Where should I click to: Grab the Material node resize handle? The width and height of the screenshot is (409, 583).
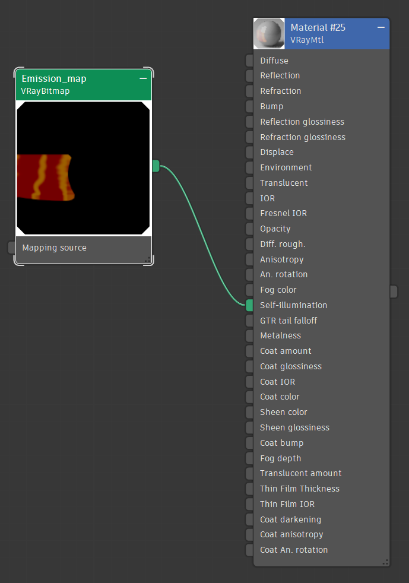(385, 562)
